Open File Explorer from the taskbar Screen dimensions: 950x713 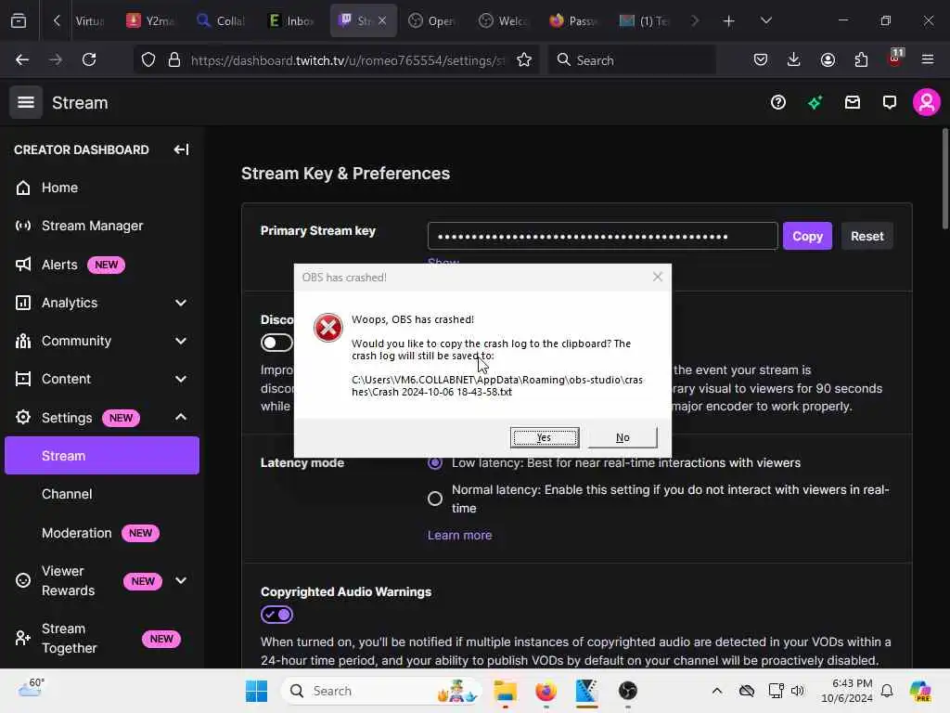tap(505, 691)
